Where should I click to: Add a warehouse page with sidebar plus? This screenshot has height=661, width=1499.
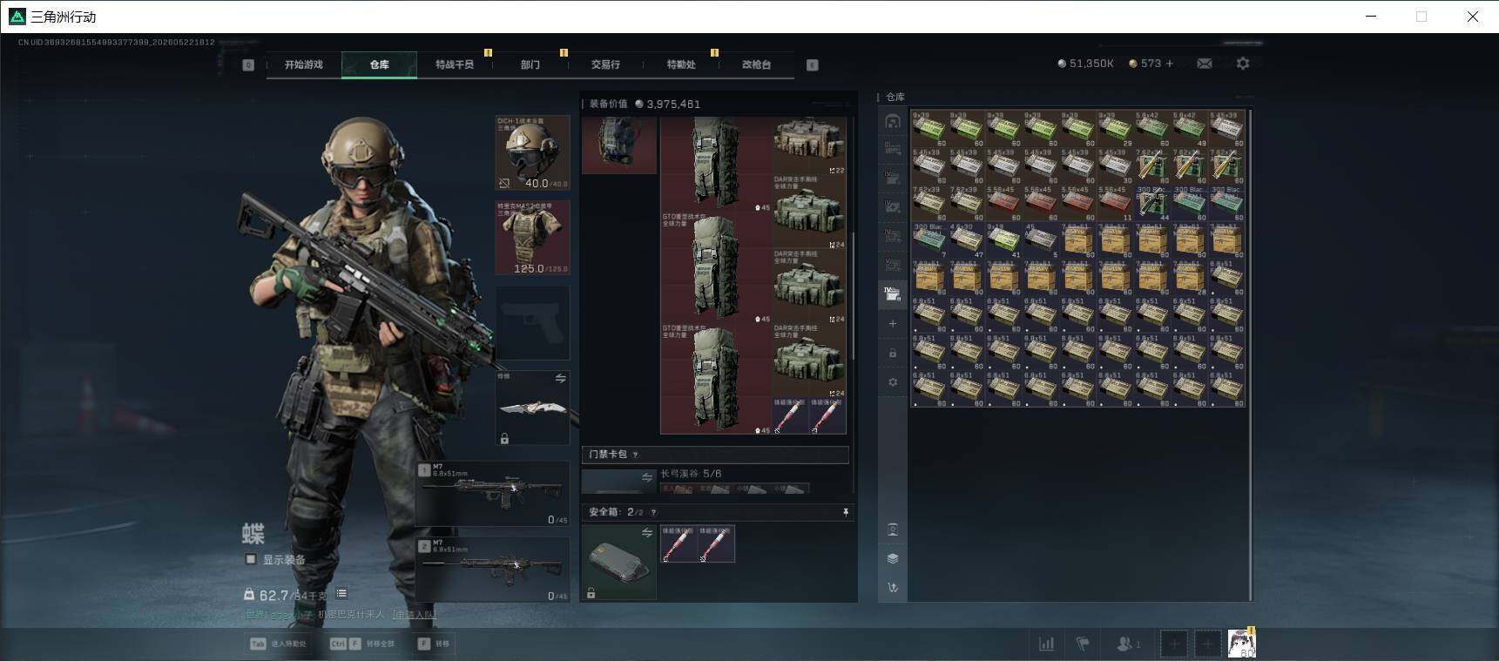[893, 324]
